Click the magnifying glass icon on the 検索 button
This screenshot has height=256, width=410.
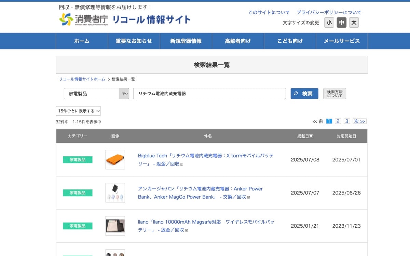(x=297, y=94)
